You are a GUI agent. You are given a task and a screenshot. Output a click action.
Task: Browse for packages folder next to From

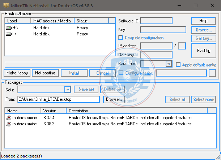pyautogui.click(x=114, y=99)
